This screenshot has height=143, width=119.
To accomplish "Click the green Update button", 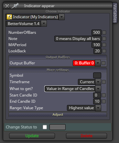I will [x=32, y=136].
